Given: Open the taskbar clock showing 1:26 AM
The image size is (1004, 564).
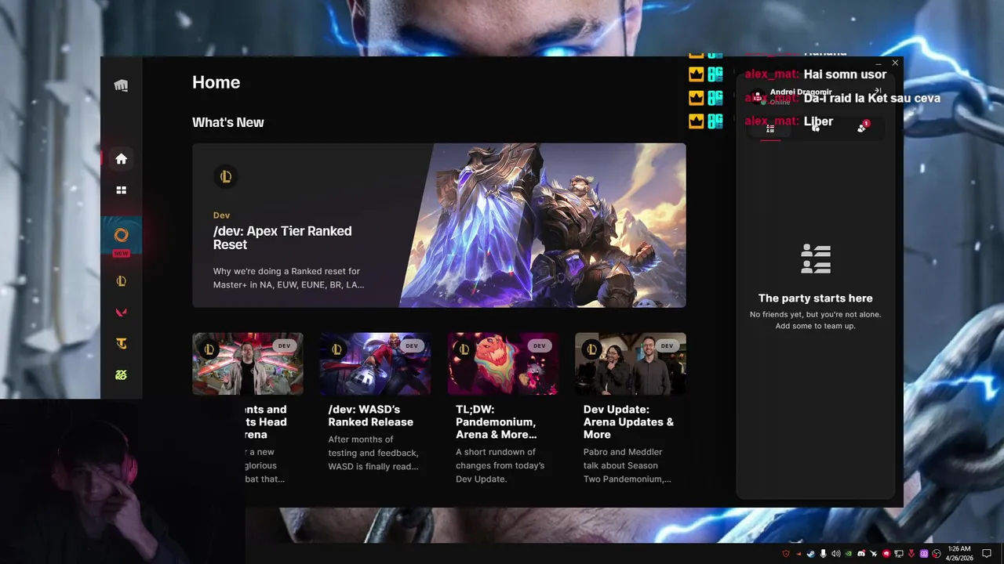Looking at the screenshot, I should [x=960, y=554].
